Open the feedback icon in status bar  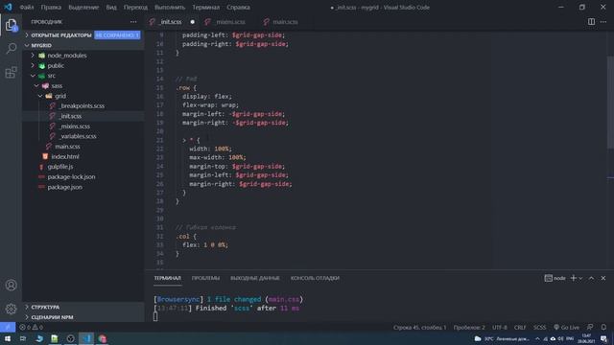pos(590,327)
